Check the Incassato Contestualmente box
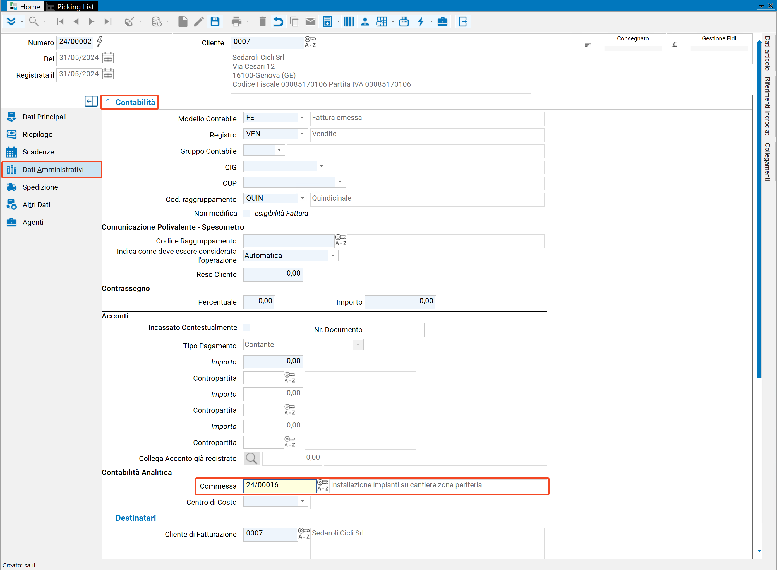 tap(246, 327)
